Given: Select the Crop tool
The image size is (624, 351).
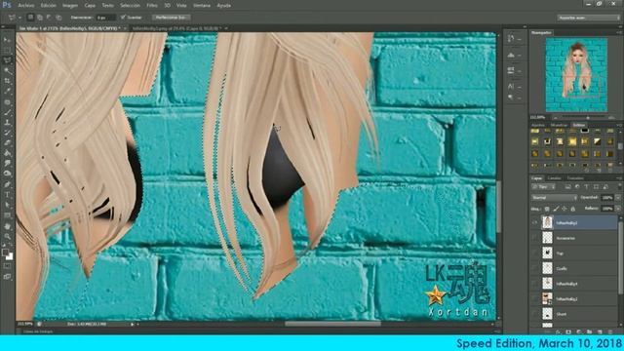Looking at the screenshot, I should tap(7, 81).
